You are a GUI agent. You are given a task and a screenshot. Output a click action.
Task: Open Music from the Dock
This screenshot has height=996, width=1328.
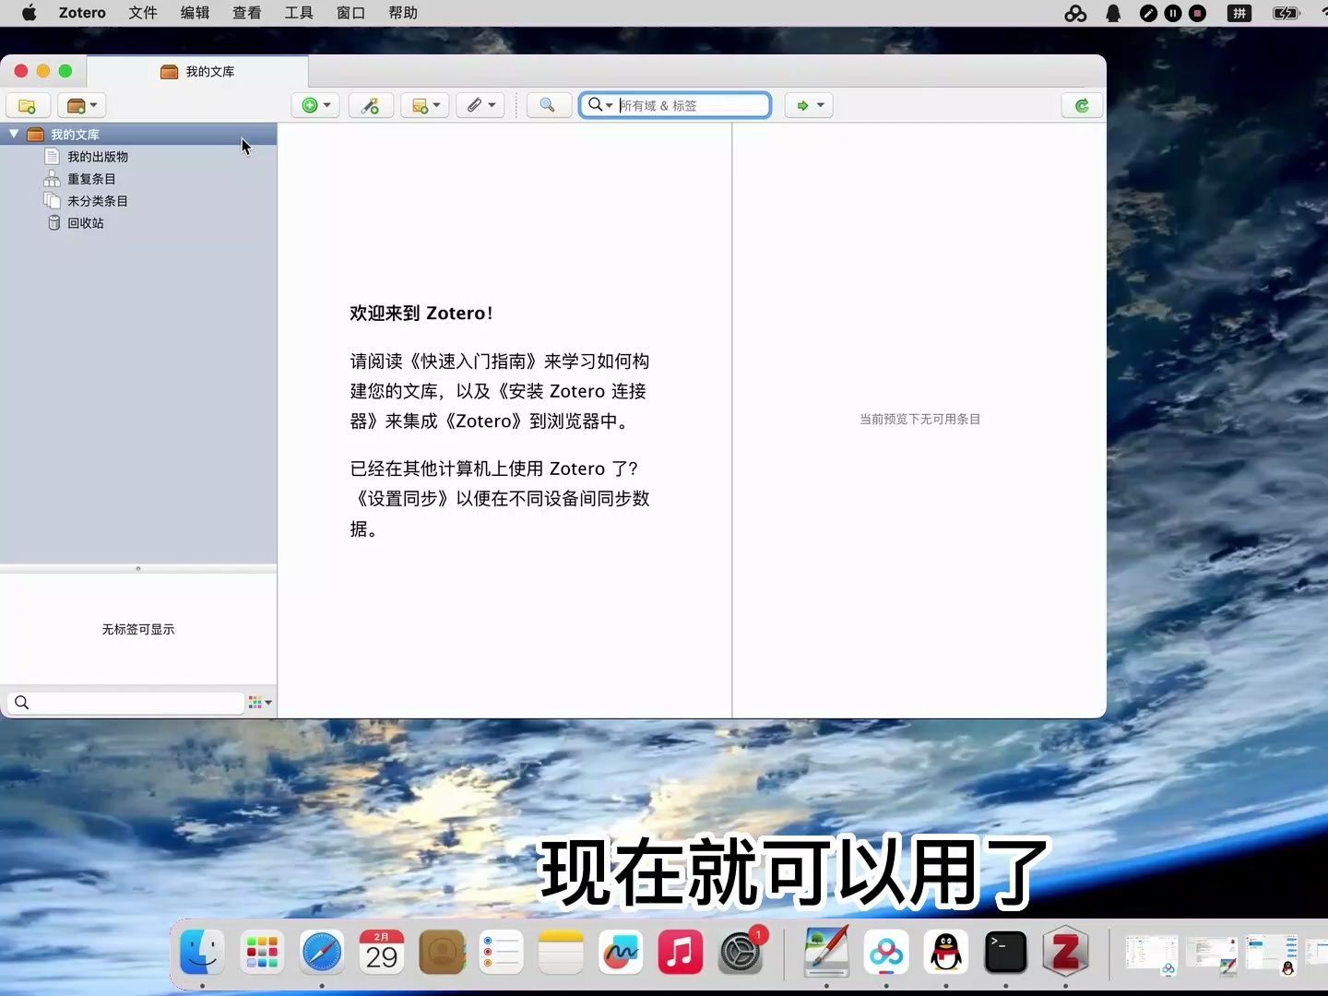681,952
